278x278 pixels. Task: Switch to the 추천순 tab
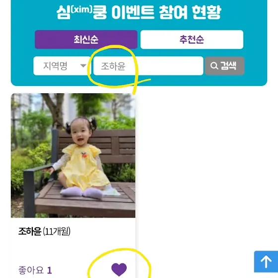192,39
